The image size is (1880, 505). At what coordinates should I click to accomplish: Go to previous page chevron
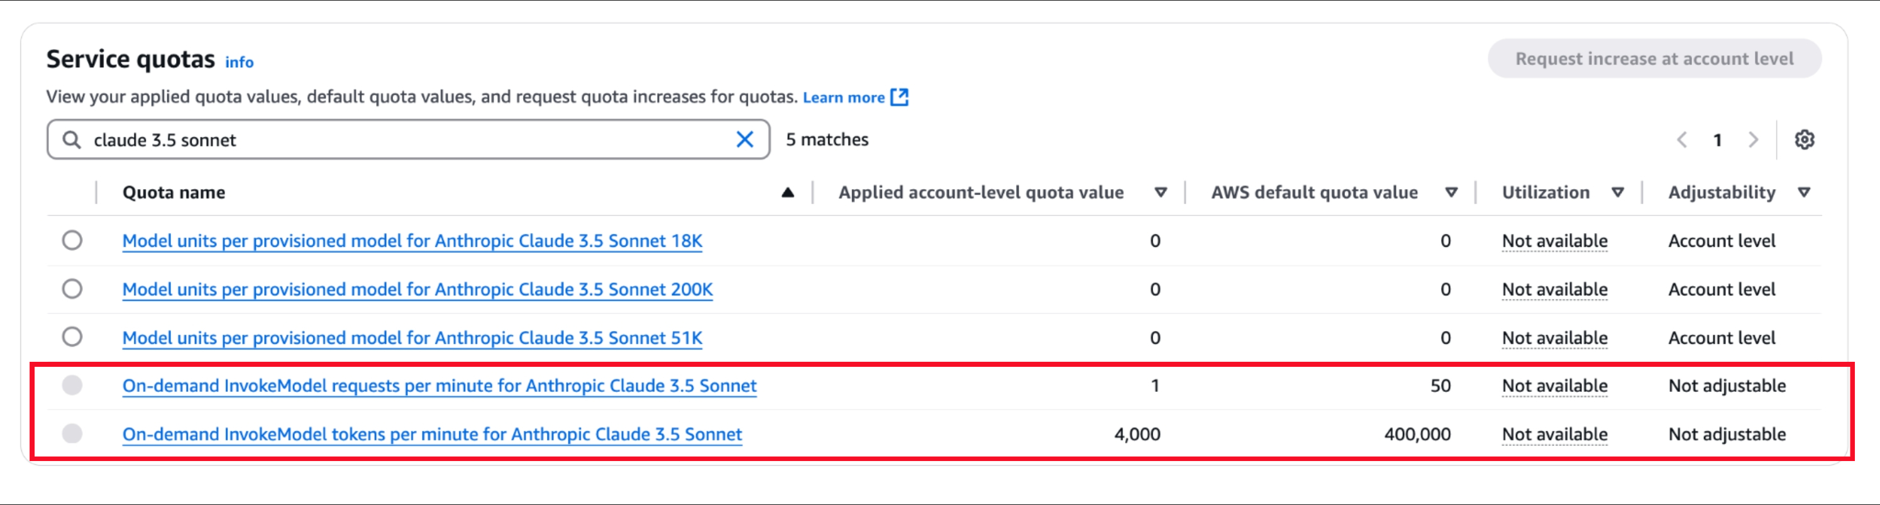1681,139
